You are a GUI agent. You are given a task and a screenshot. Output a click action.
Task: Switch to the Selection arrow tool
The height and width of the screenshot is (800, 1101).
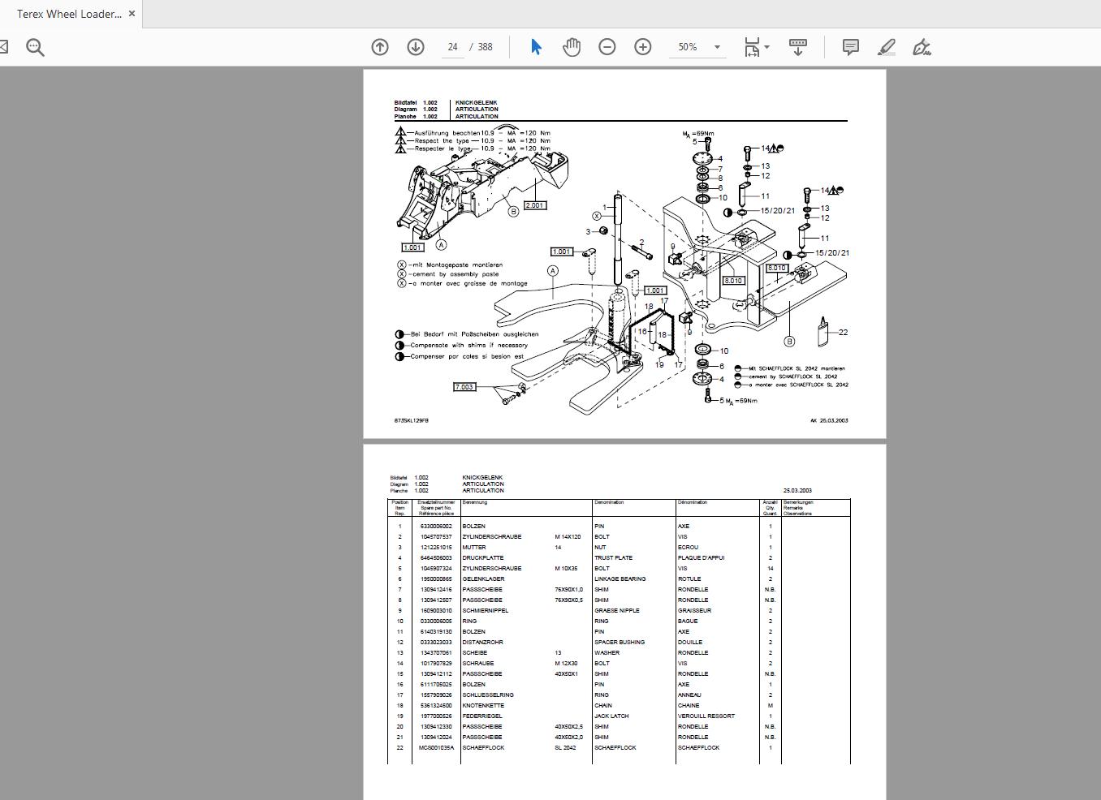point(535,46)
